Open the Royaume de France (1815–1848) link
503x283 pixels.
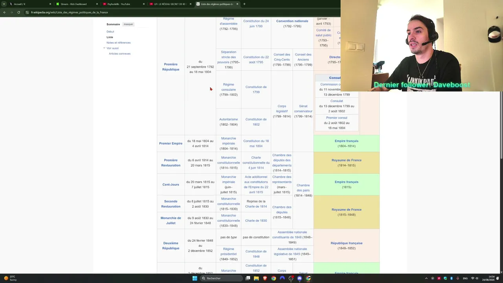coord(346,210)
